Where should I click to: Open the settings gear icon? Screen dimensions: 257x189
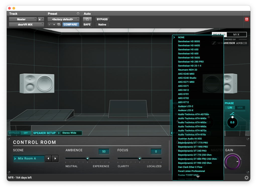(246, 178)
